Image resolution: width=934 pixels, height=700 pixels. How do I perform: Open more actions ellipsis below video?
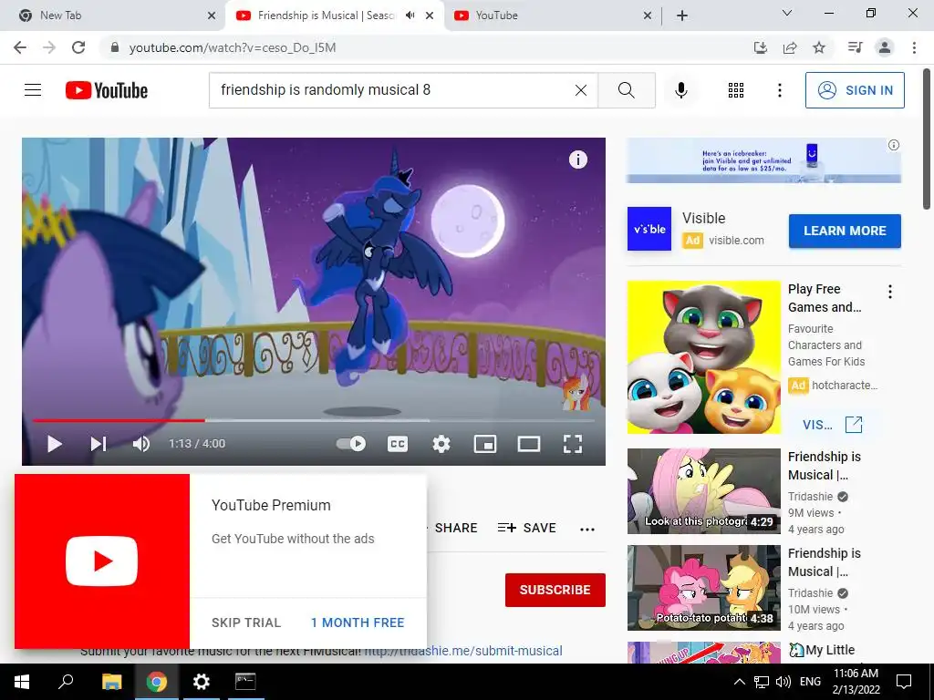[587, 530]
